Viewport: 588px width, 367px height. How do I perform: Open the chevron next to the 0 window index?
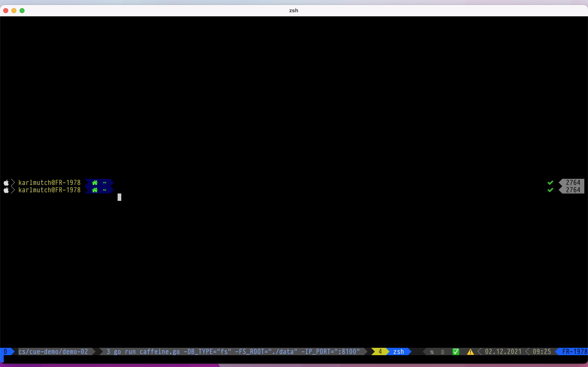[x=13, y=351]
